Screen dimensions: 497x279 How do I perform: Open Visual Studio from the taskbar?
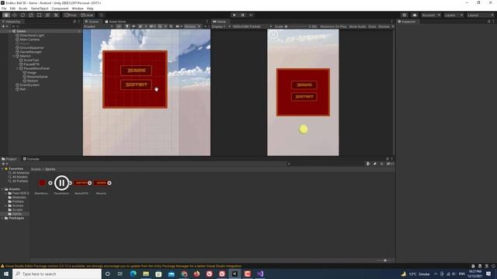click(x=260, y=274)
